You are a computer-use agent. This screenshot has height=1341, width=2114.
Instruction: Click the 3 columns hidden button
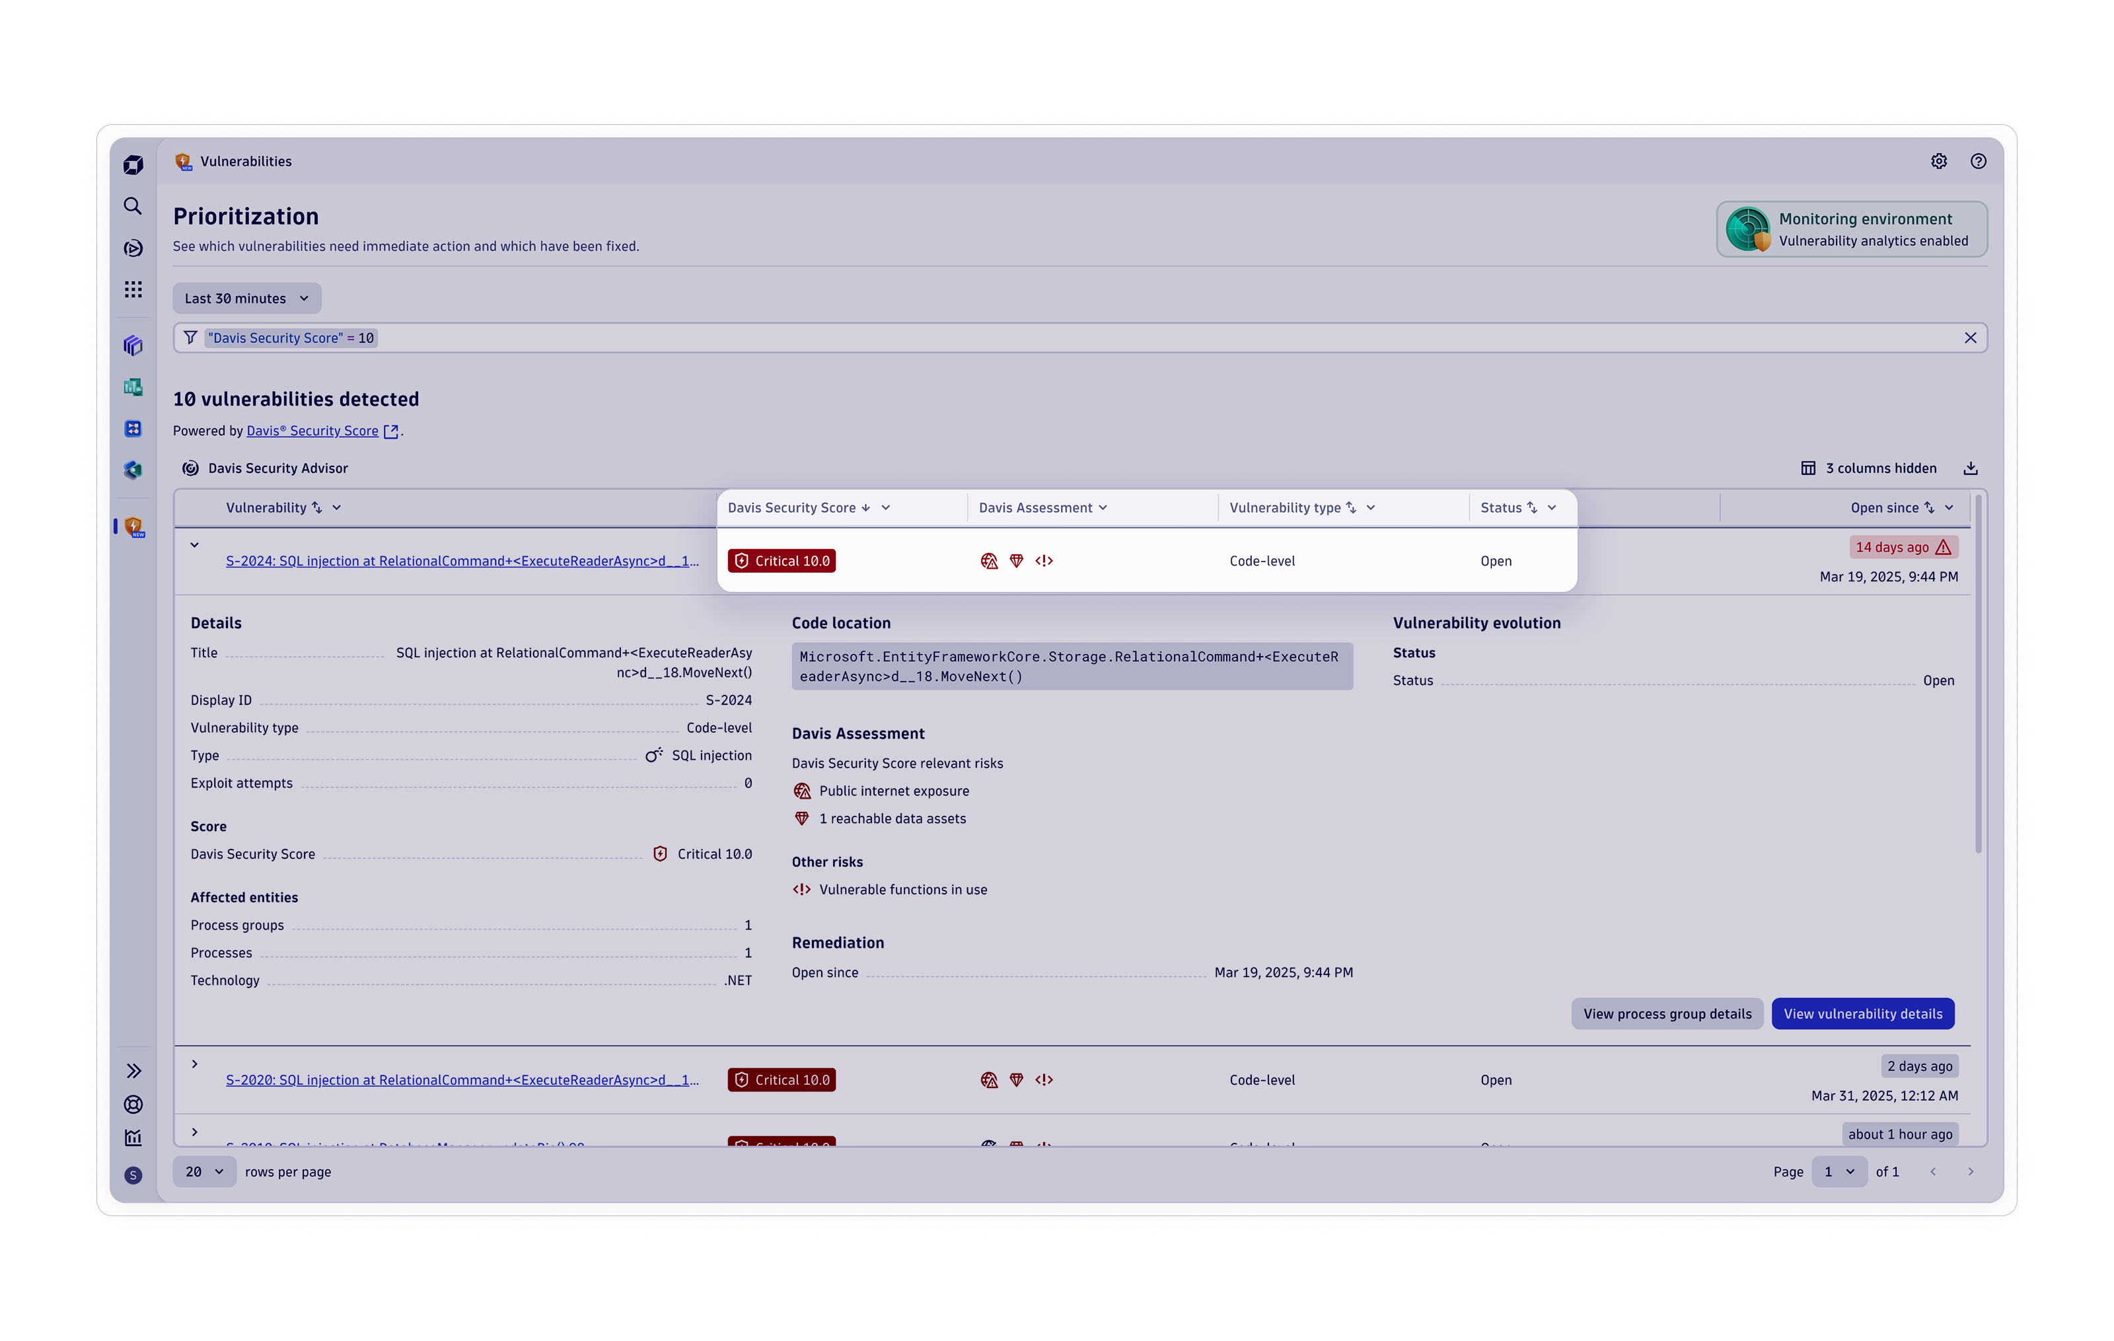[x=1868, y=468]
